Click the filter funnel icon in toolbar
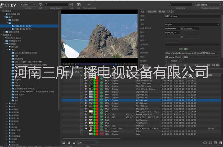This screenshot has width=223, height=147. [x=40, y=5]
